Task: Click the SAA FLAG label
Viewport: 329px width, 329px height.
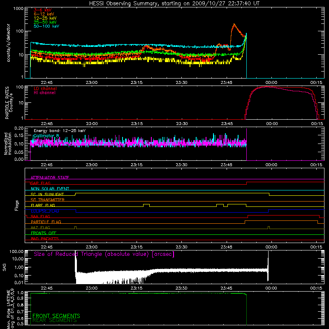Action: [x=40, y=216]
